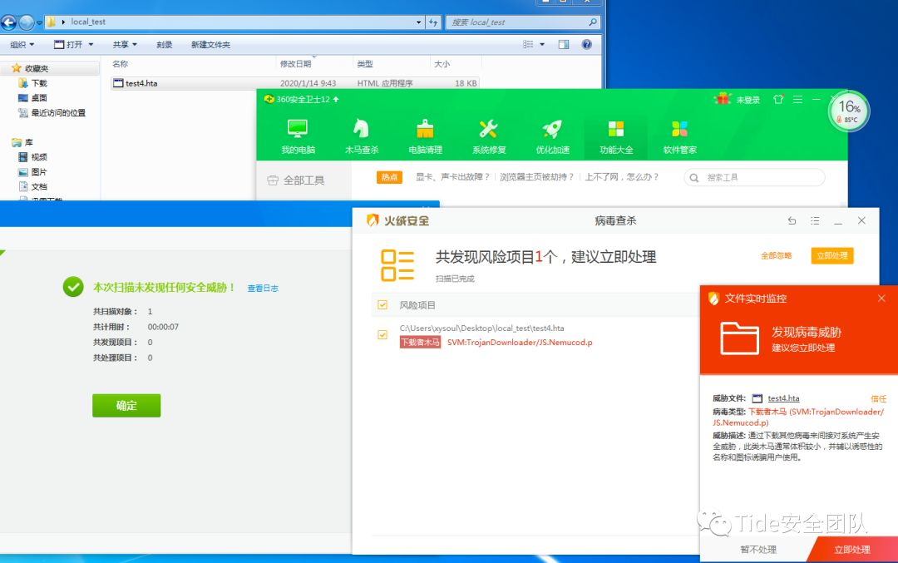Open 电脑清理 cleanup in 360
Viewport: 898px width, 563px height.
pos(425,137)
